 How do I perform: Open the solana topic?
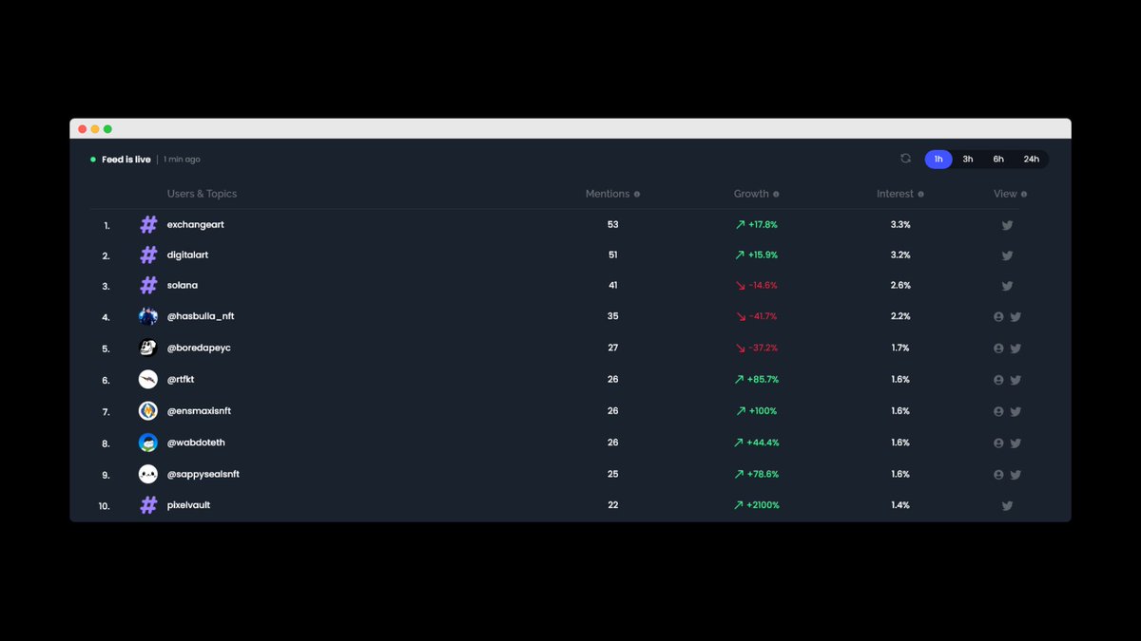[183, 285]
